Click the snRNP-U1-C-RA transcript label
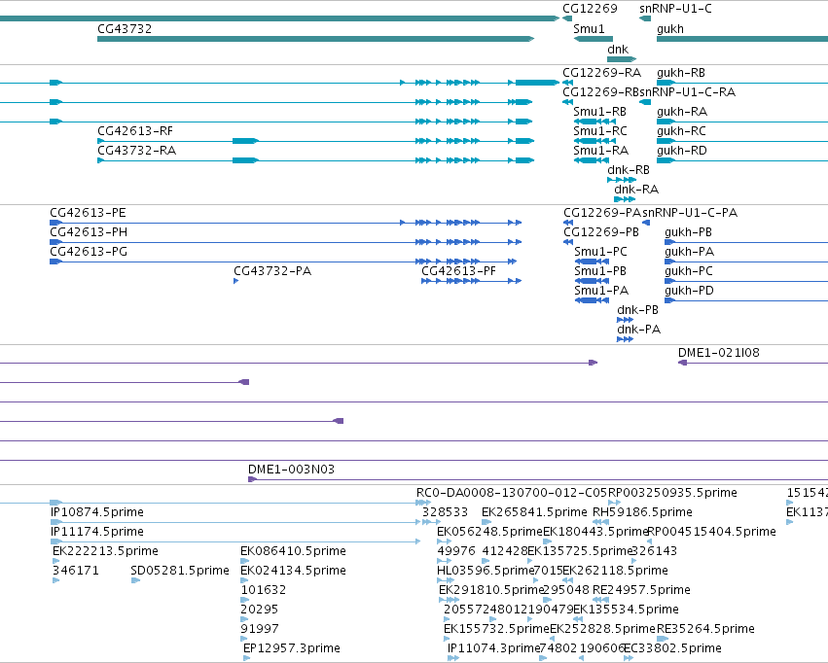 688,92
